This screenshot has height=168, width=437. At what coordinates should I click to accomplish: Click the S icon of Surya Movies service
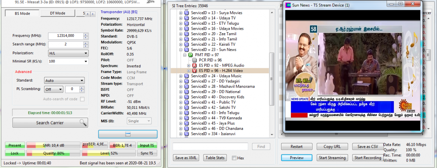(187, 13)
